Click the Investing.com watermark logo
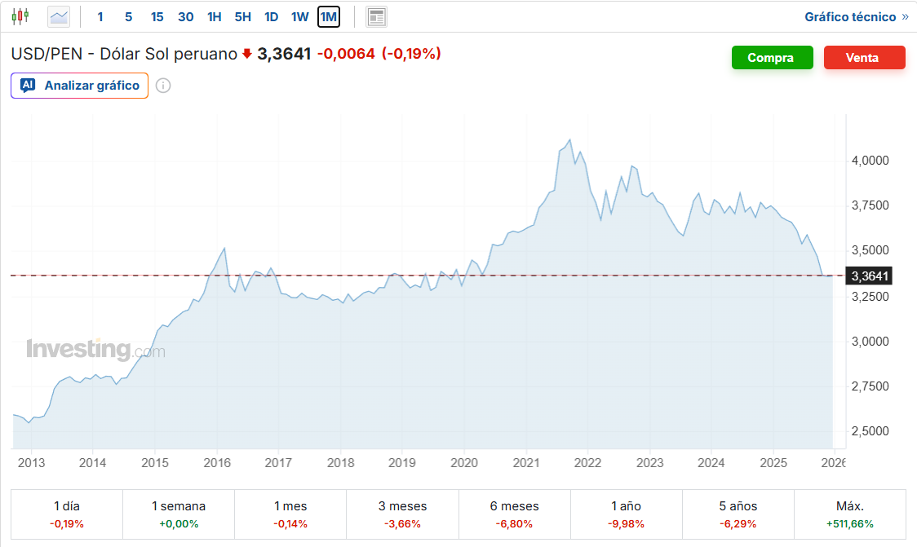 coord(95,350)
